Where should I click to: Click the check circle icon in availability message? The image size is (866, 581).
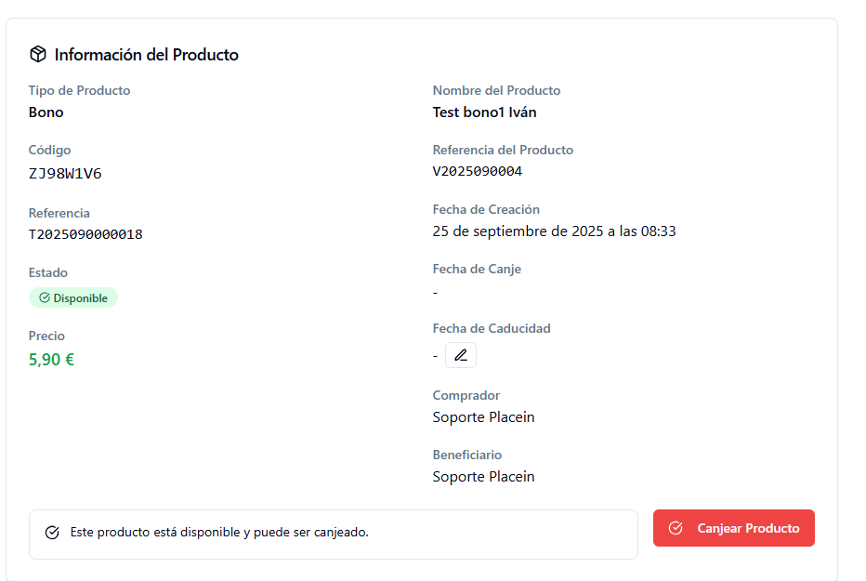(52, 533)
